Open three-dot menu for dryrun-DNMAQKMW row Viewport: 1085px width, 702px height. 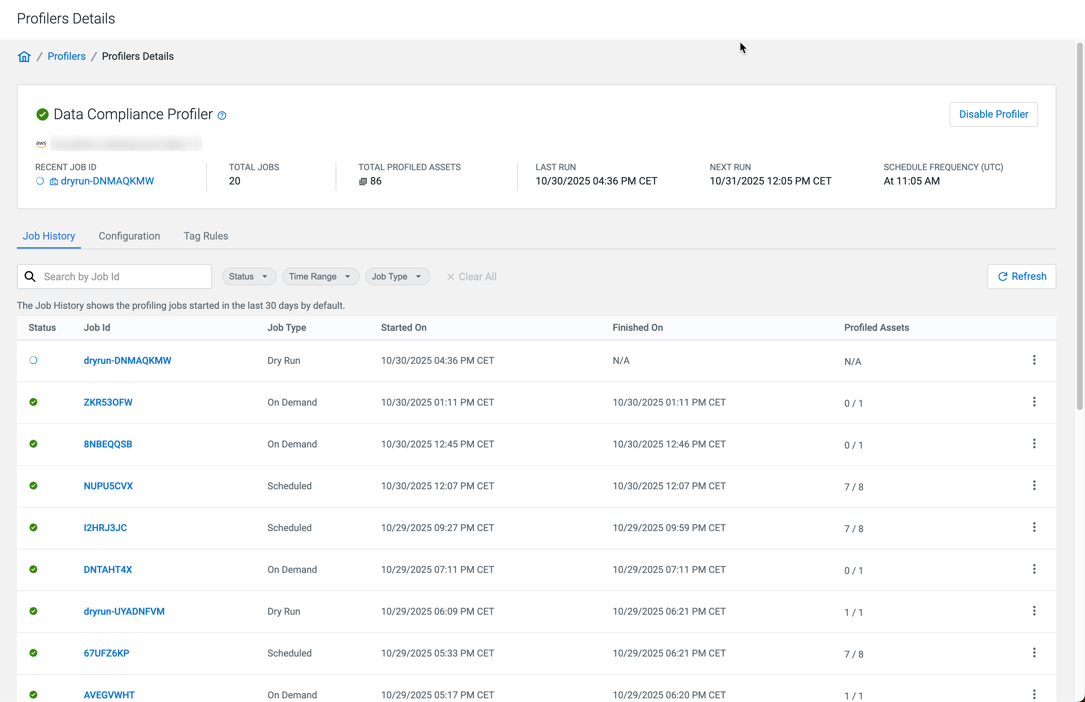pos(1034,360)
